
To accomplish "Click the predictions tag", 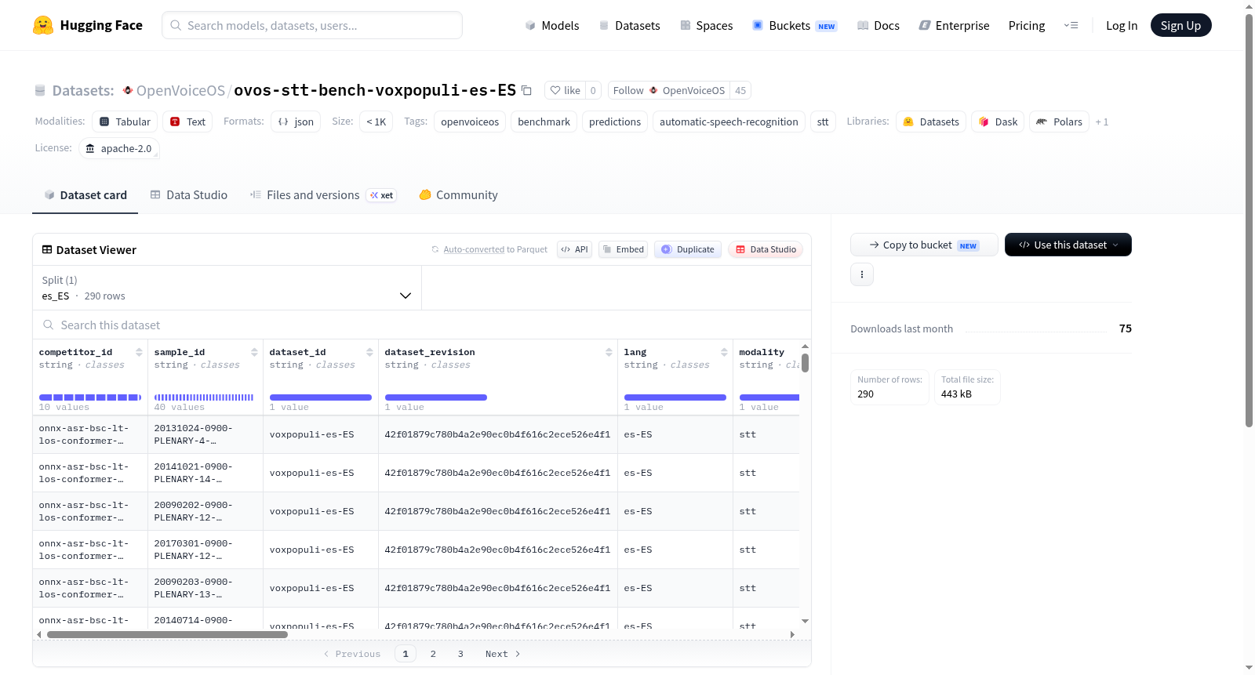I will [x=615, y=122].
